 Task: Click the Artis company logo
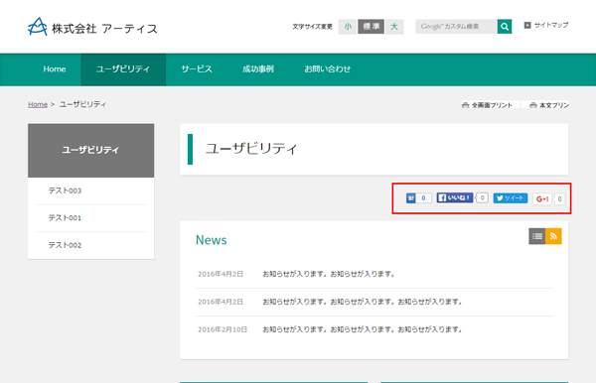click(x=92, y=27)
